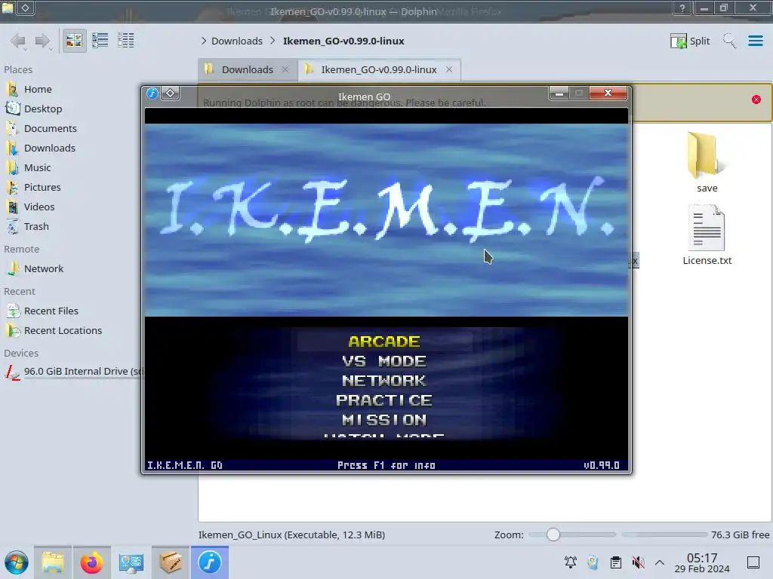Switch to Ikemen GO taskbar entry
The height and width of the screenshot is (579, 773).
click(x=210, y=562)
